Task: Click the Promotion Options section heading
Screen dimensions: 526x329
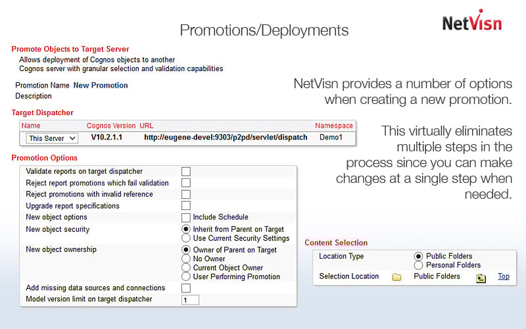Action: [x=45, y=158]
